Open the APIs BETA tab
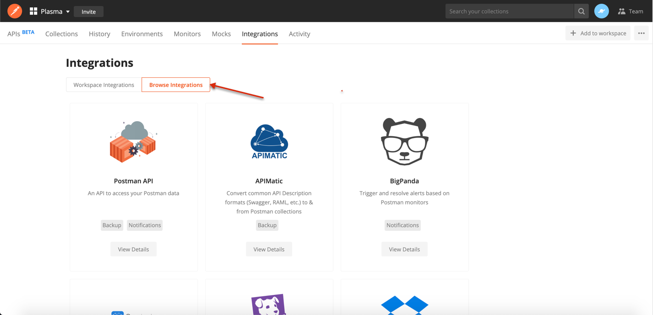Screen dimensions: 653x315 click(21, 33)
